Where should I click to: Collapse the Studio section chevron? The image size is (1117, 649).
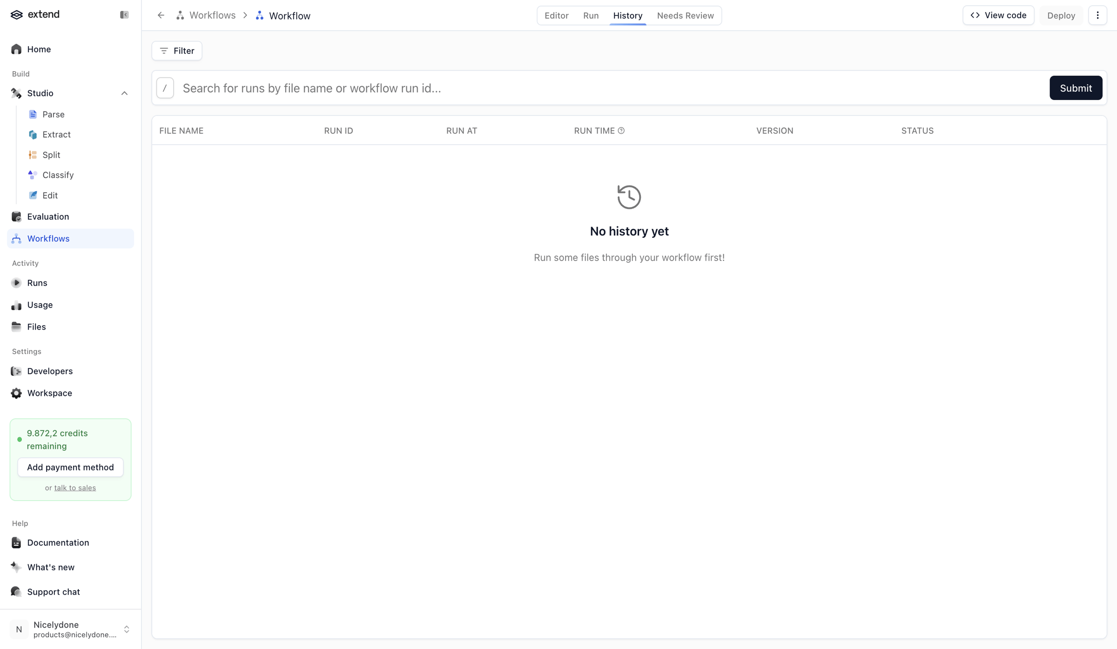point(124,94)
